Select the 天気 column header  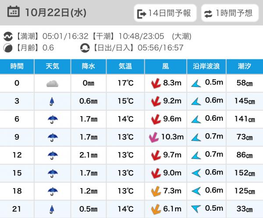(53, 66)
